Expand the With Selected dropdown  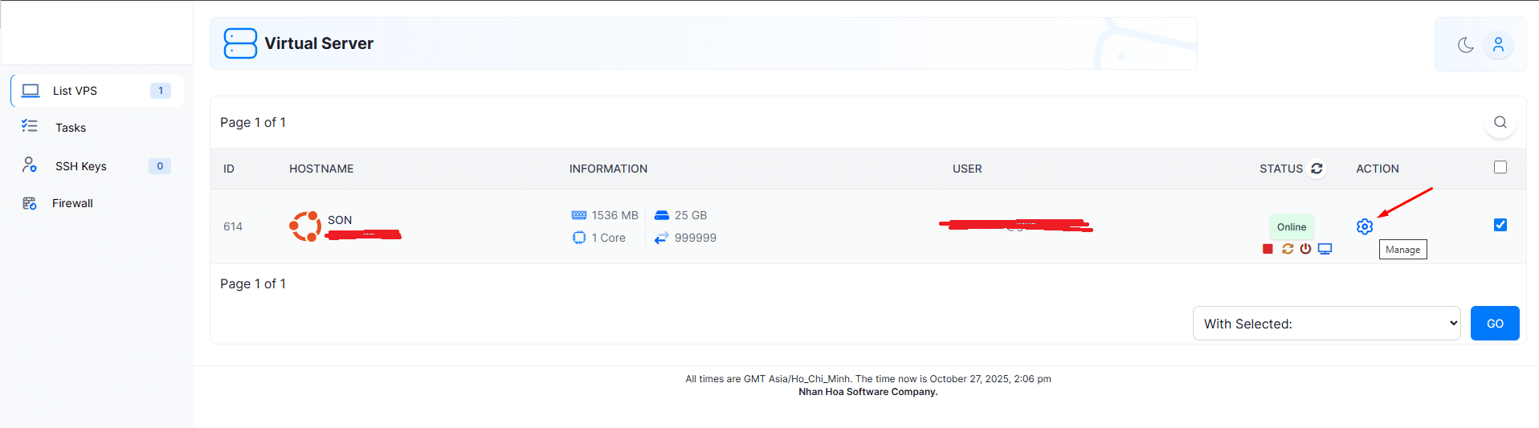(x=1325, y=324)
